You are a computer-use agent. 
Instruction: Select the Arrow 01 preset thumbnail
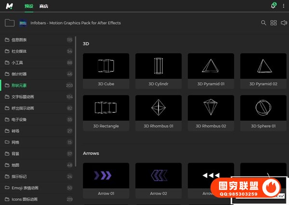pyautogui.click(x=106, y=175)
